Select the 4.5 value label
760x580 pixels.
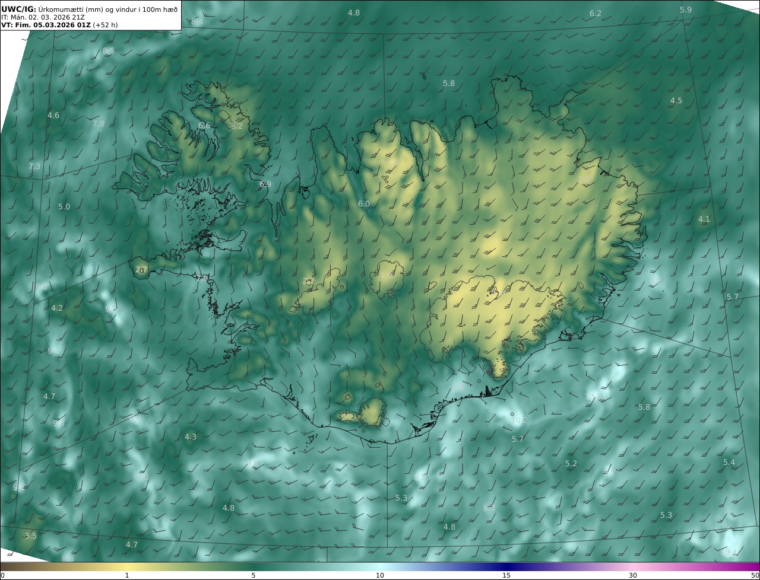[676, 100]
